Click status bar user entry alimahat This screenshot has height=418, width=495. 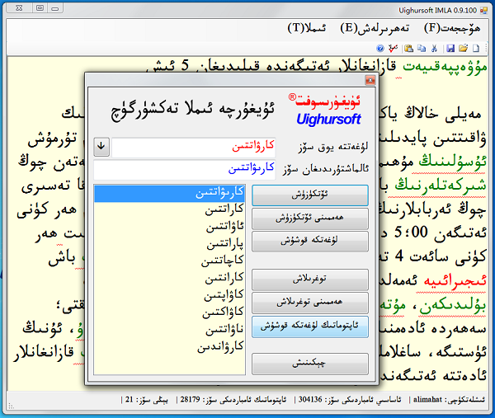[x=448, y=400]
